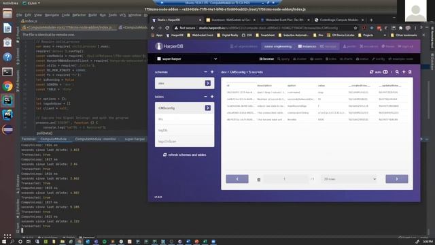Open browse tab in HarperDB instance nav
The image size is (435, 245).
coord(266,59)
